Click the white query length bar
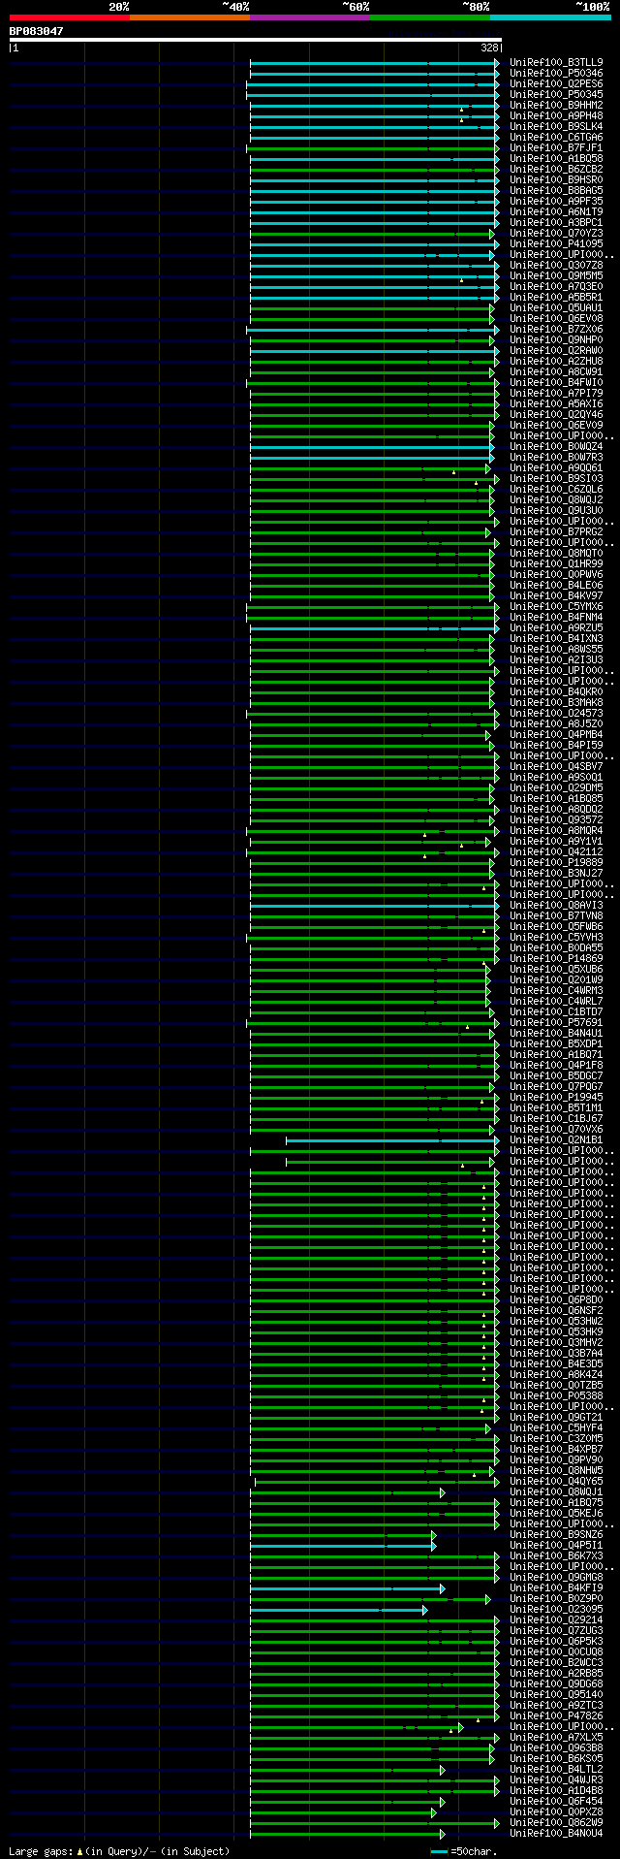 256,40
